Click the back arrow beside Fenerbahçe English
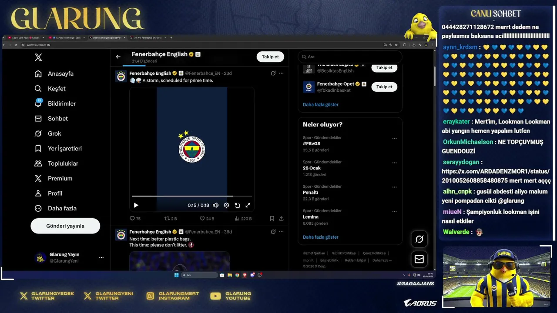 click(x=118, y=57)
